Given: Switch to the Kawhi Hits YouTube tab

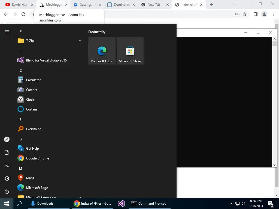Looking at the screenshot, I should [x=19, y=5].
